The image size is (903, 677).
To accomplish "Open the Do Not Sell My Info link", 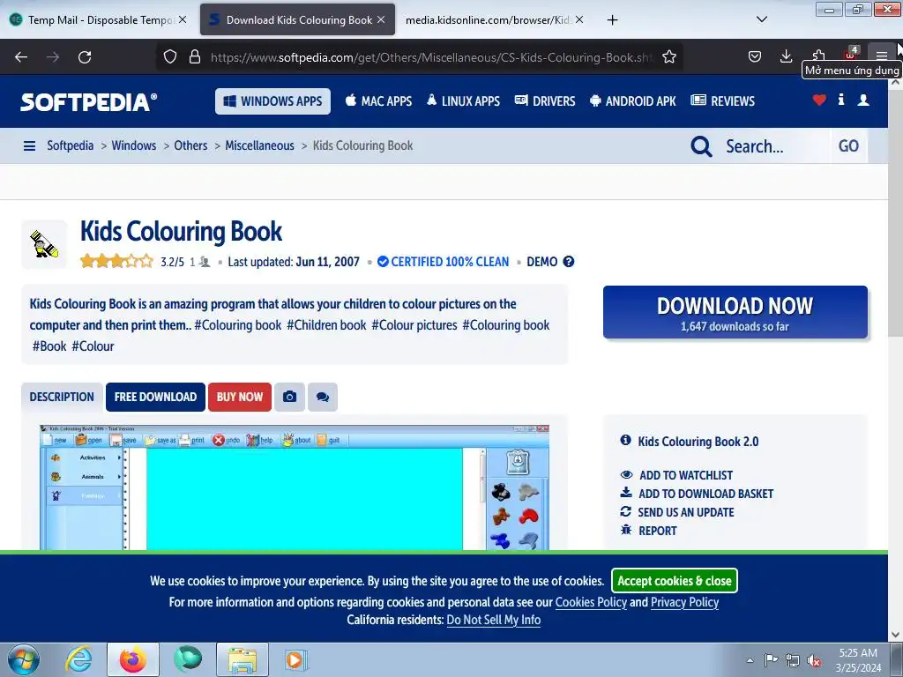I will (x=494, y=620).
